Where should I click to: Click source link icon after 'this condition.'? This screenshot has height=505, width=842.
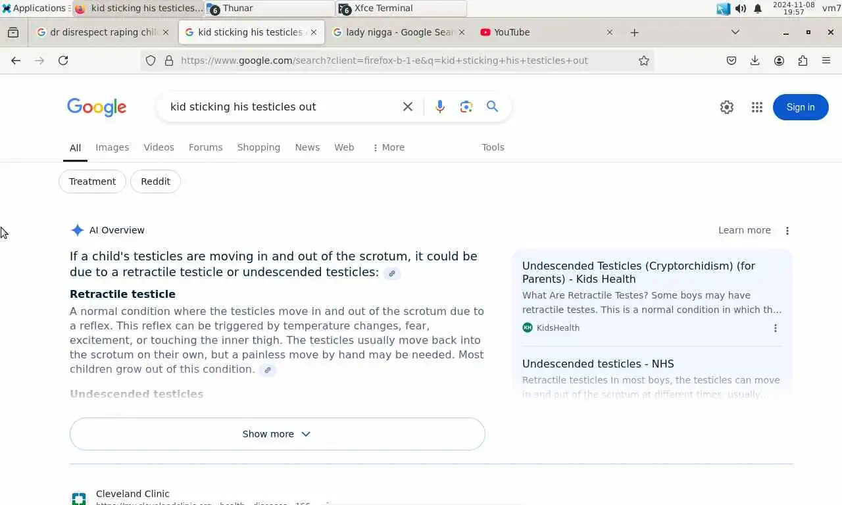click(268, 370)
